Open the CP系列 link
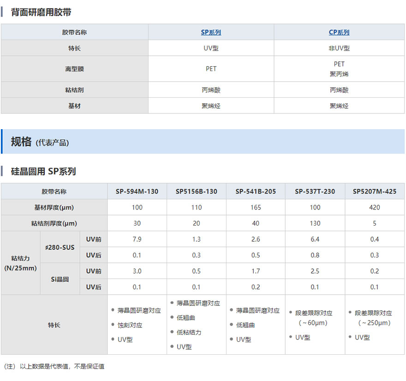 coord(339,32)
